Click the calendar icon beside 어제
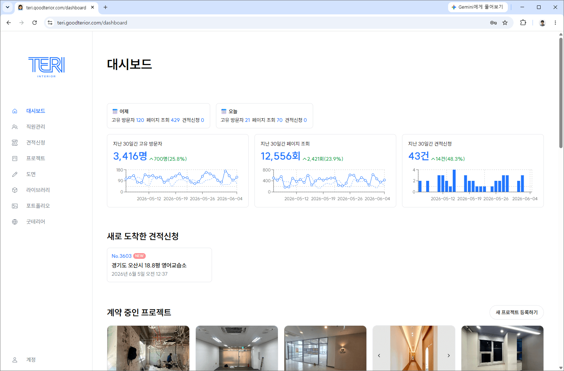This screenshot has height=371, width=564. pyautogui.click(x=115, y=111)
